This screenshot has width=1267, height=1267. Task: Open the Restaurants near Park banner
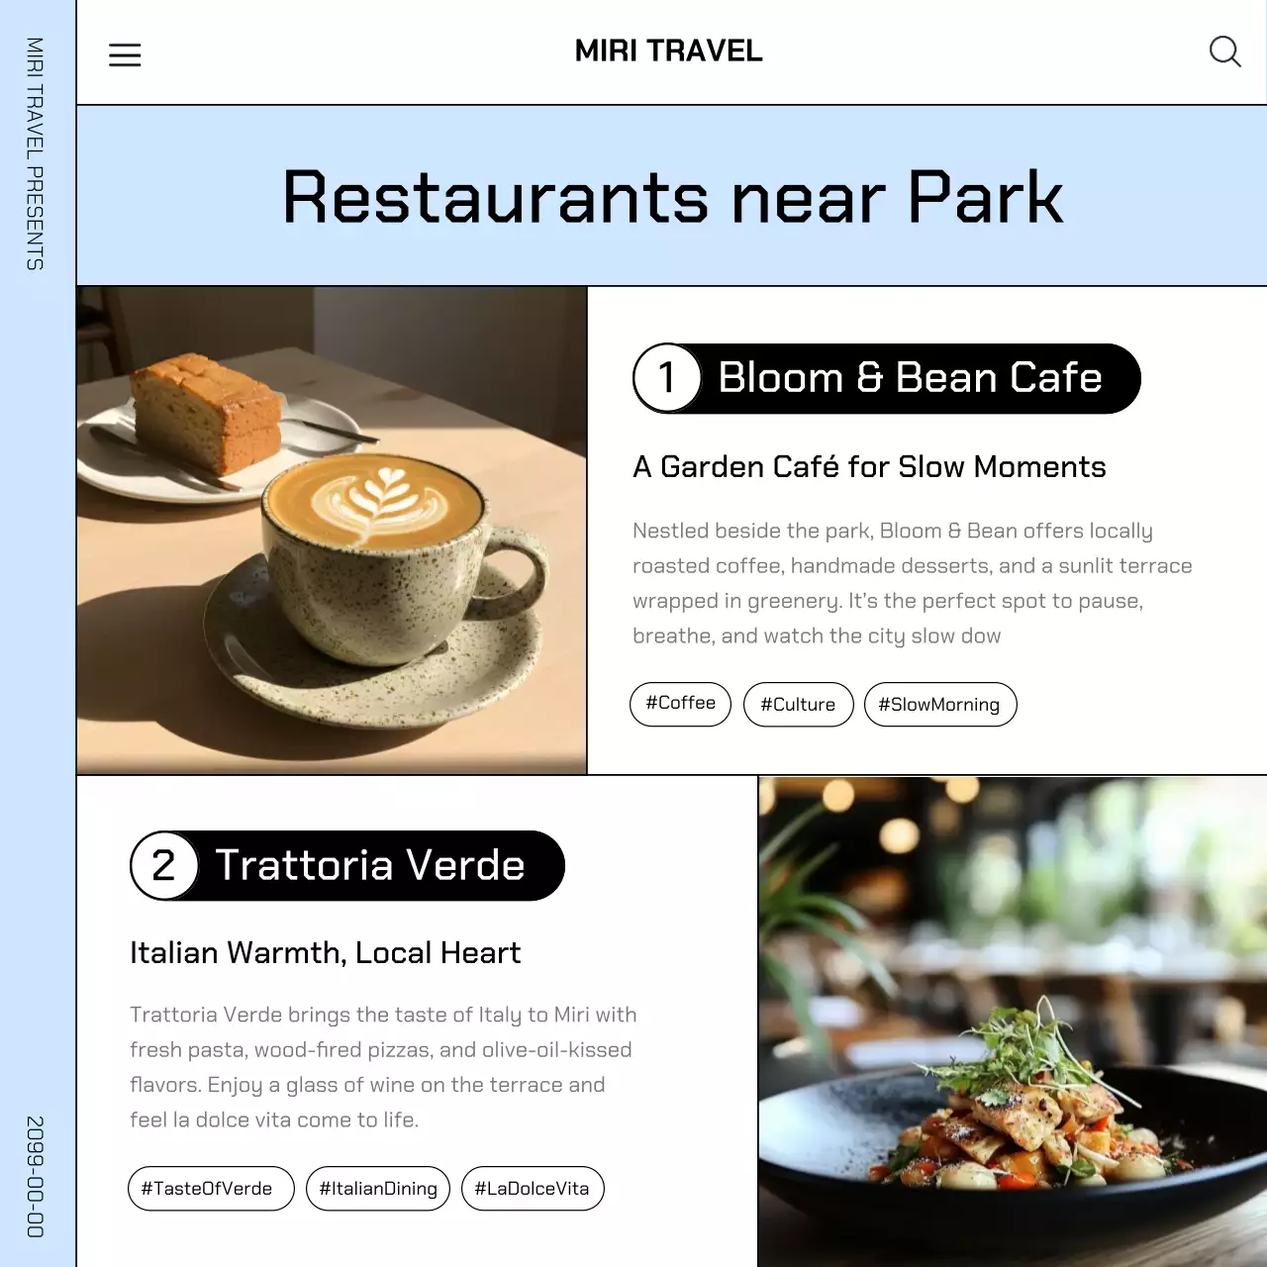[x=671, y=194]
